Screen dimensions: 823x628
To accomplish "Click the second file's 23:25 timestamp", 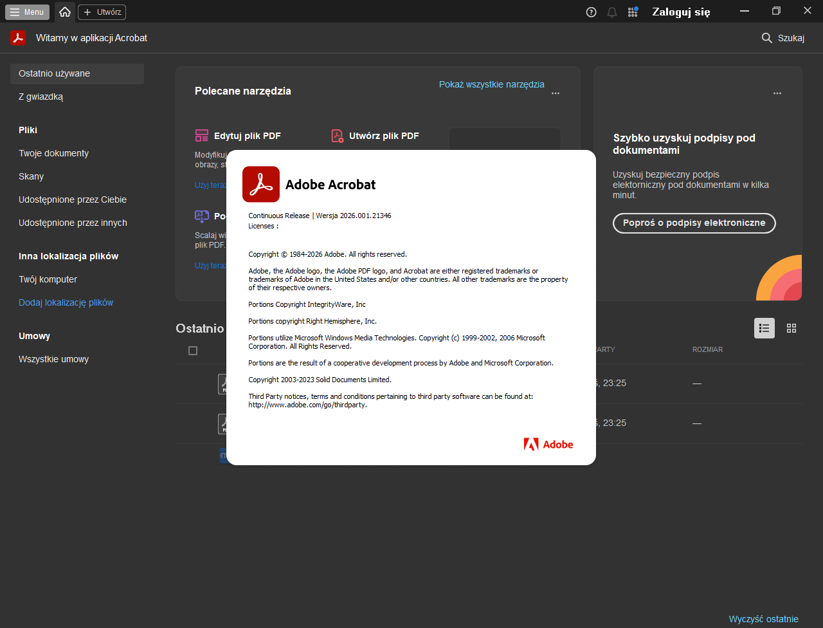I will pyautogui.click(x=611, y=423).
